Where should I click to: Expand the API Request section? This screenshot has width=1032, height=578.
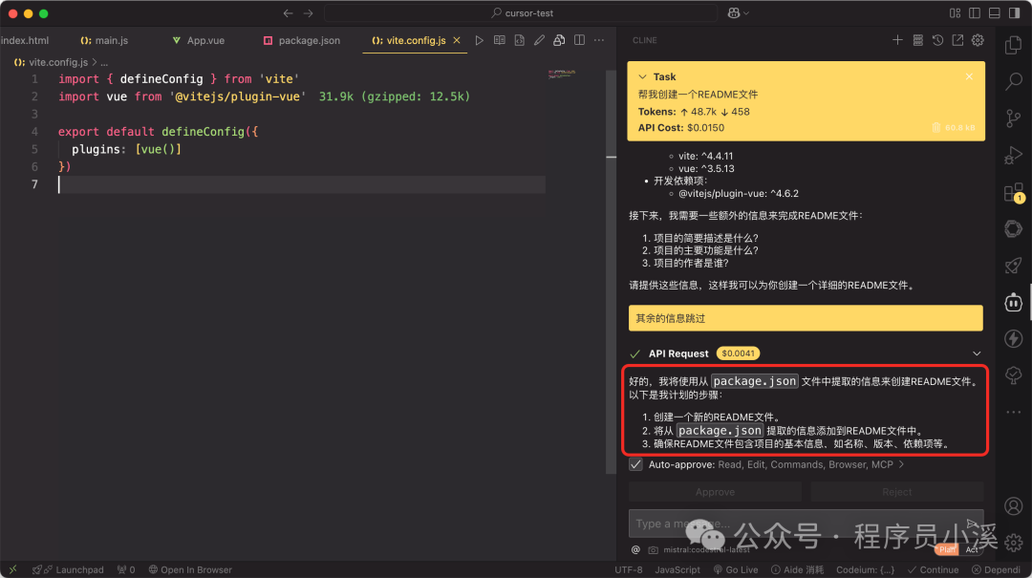975,353
